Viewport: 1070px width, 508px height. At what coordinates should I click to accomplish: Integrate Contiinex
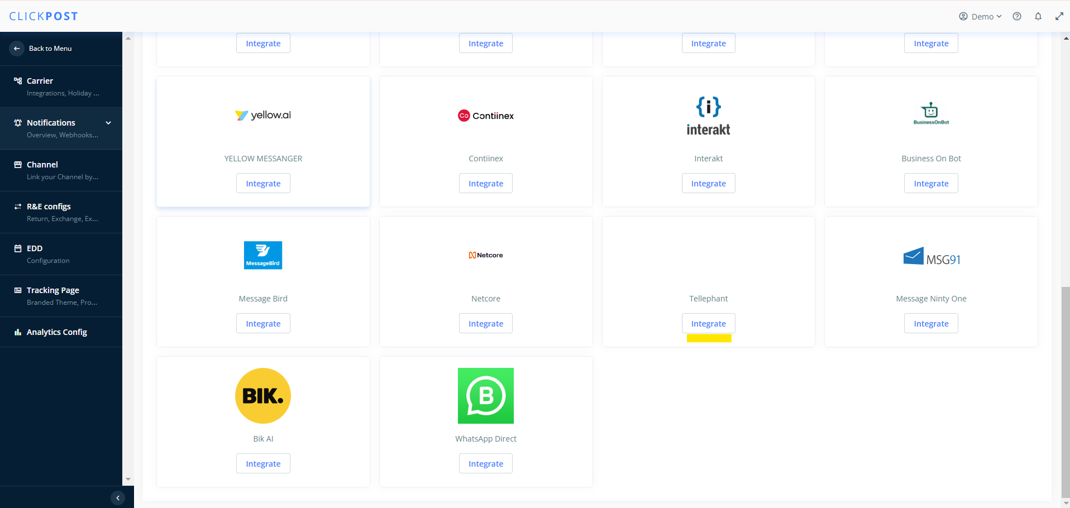tap(486, 184)
